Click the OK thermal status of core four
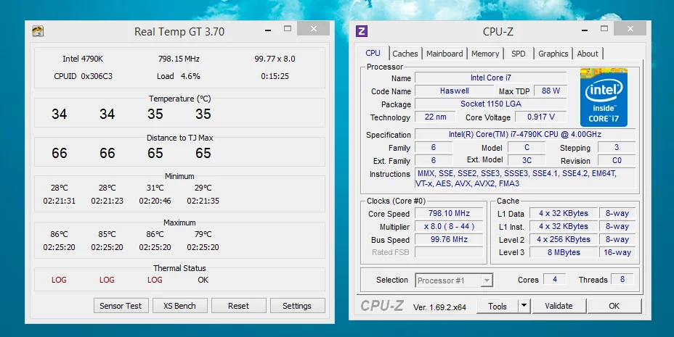 [203, 280]
